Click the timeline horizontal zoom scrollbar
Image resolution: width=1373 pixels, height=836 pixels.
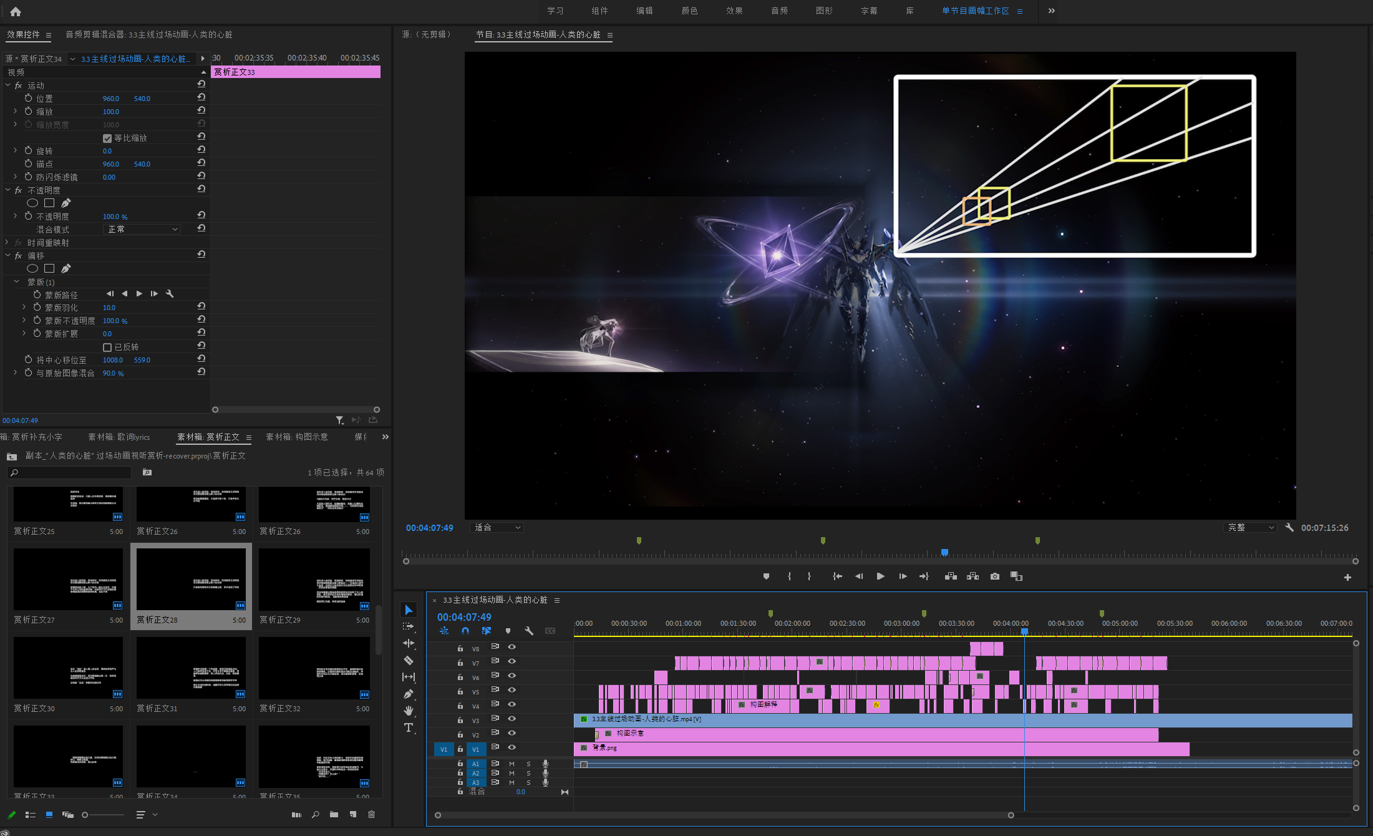(724, 815)
